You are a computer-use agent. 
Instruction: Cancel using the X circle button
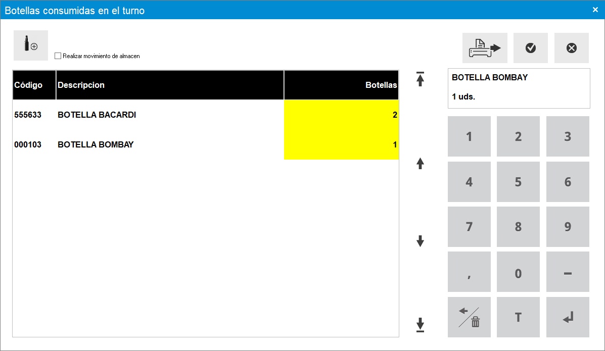coord(571,48)
